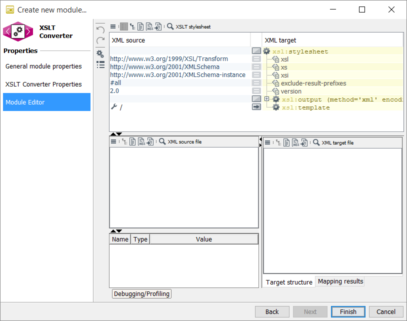Click the redo arrow in the left toolbar
The image size is (407, 321).
(x=100, y=40)
